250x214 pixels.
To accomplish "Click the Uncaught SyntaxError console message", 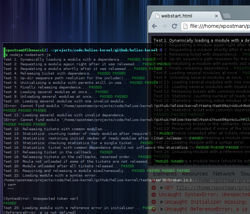I will point(204,195).
